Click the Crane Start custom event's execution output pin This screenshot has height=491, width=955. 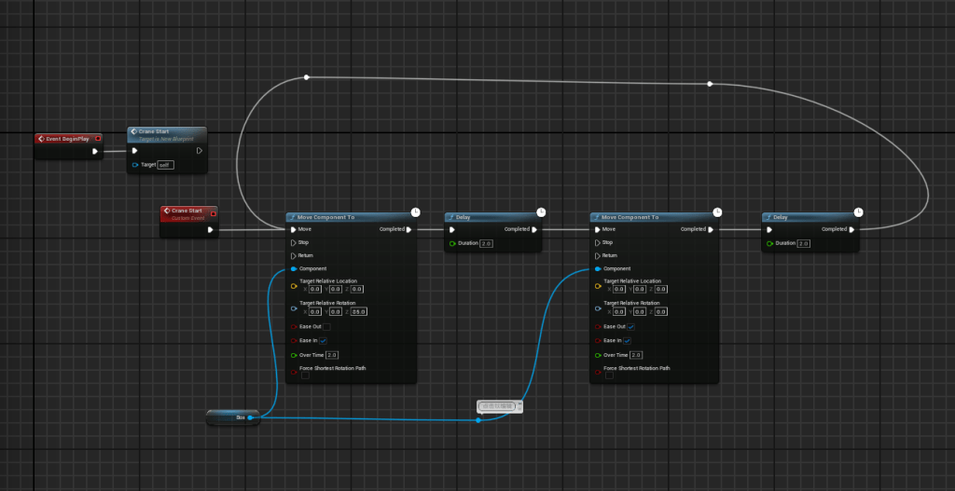211,229
